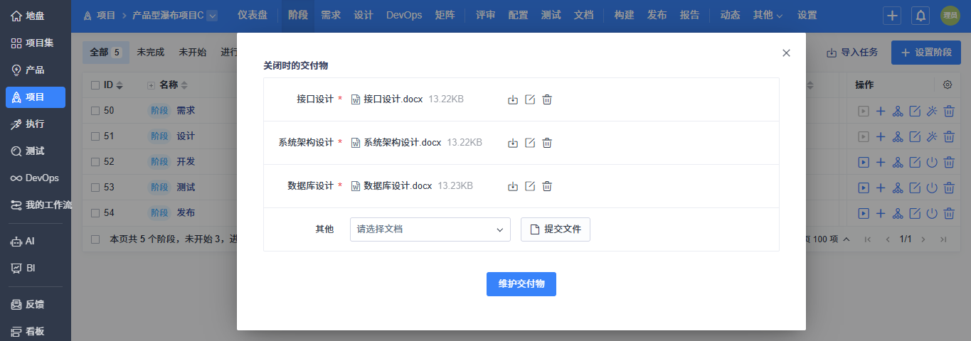Check the box for stage 53

click(95, 188)
